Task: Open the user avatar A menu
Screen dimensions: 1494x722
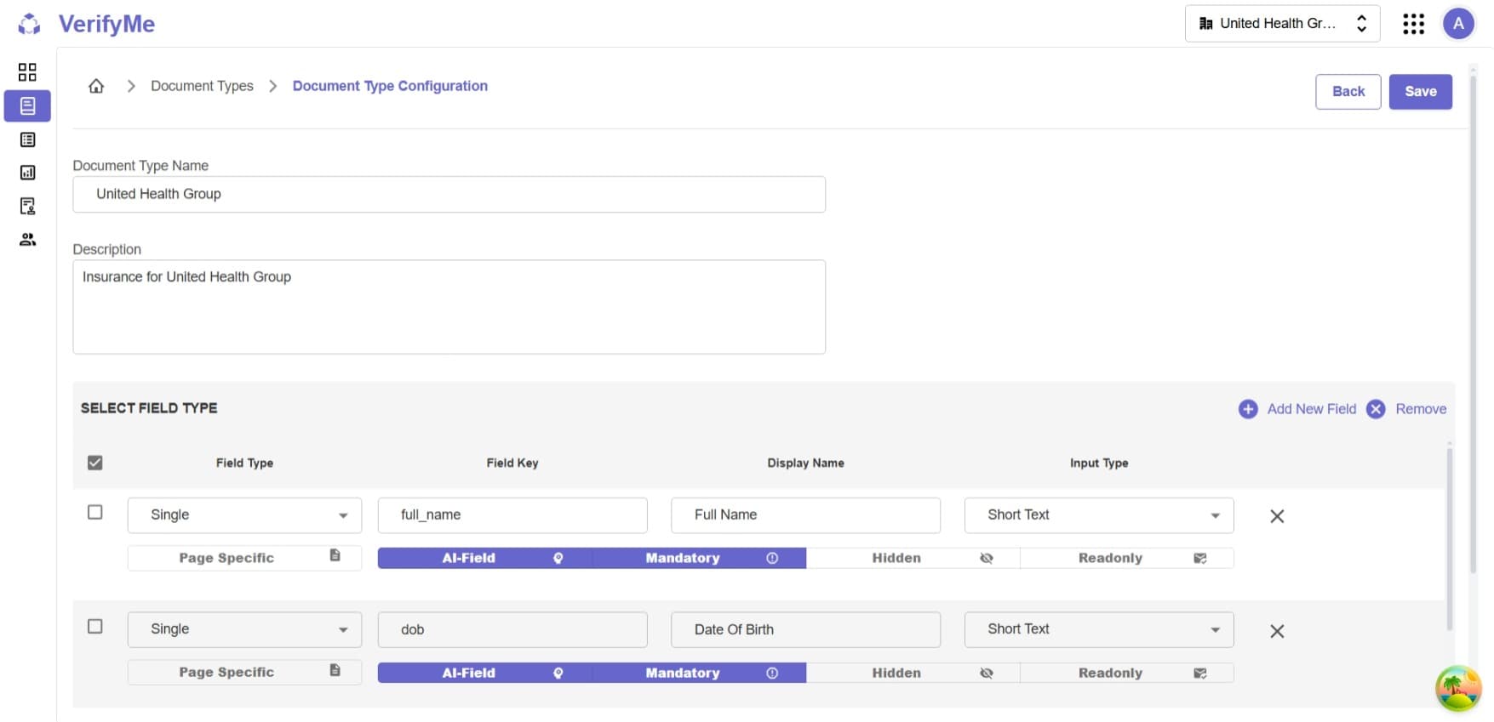Action: 1458,24
